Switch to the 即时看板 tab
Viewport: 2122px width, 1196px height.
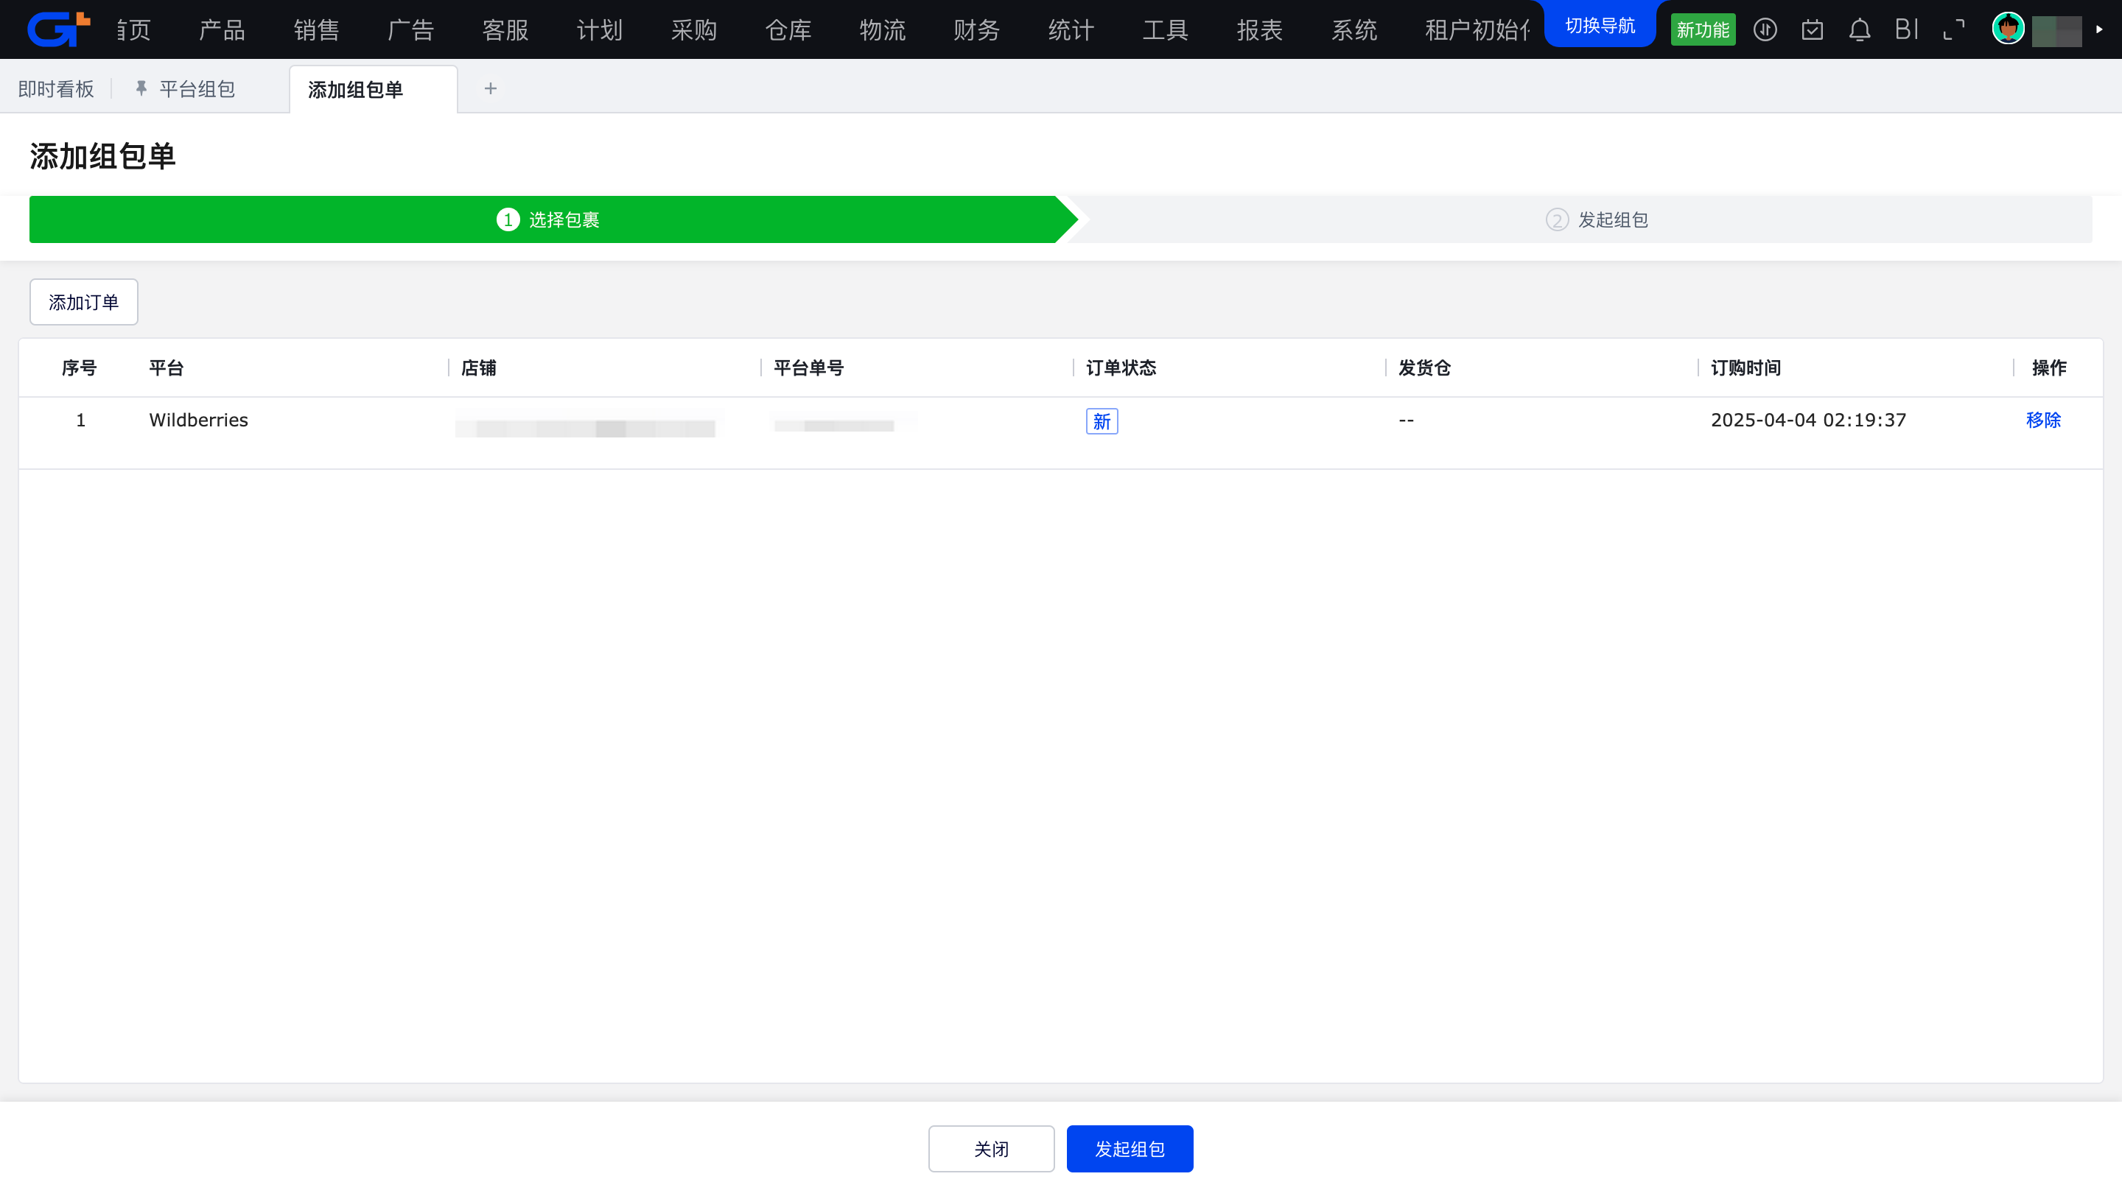coord(56,88)
